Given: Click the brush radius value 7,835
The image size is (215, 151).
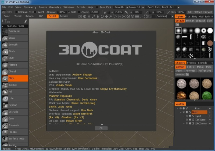Looking at the screenshot, I should coord(118,12).
